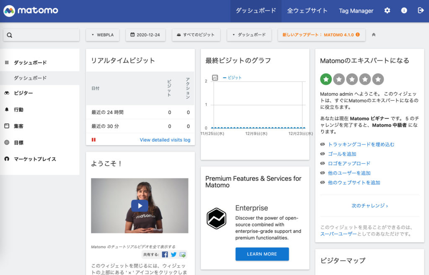Screen dimensions: 429x275
Task: Click the second grey star badge
Action: click(x=339, y=79)
